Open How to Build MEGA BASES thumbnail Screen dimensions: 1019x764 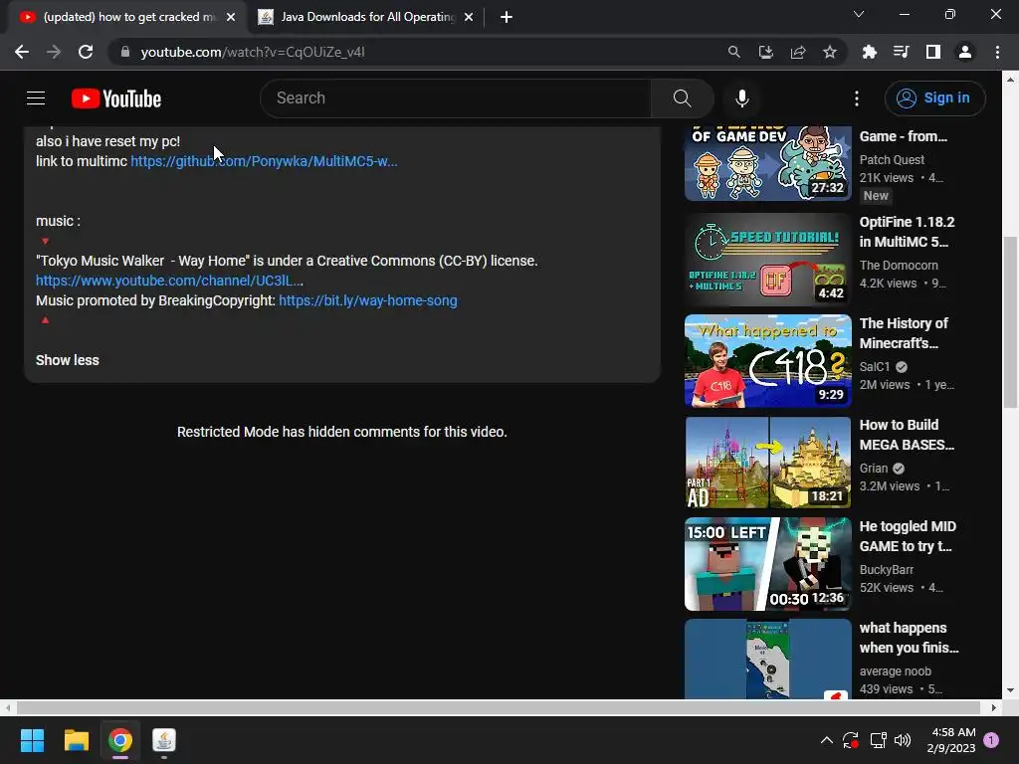(x=767, y=463)
